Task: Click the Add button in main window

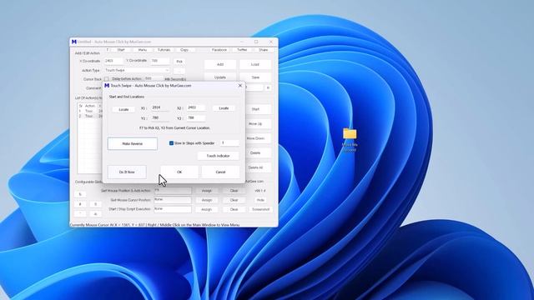Action: pos(220,64)
